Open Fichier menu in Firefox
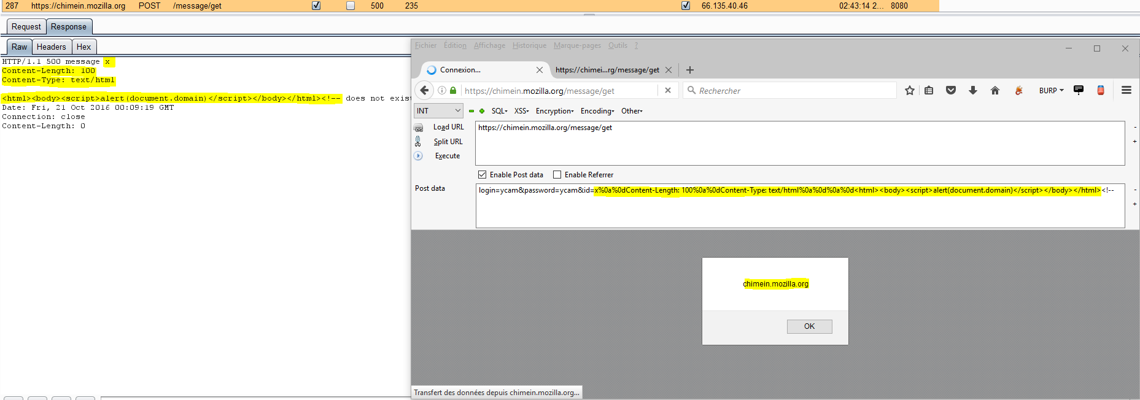This screenshot has height=400, width=1140. pyautogui.click(x=425, y=45)
